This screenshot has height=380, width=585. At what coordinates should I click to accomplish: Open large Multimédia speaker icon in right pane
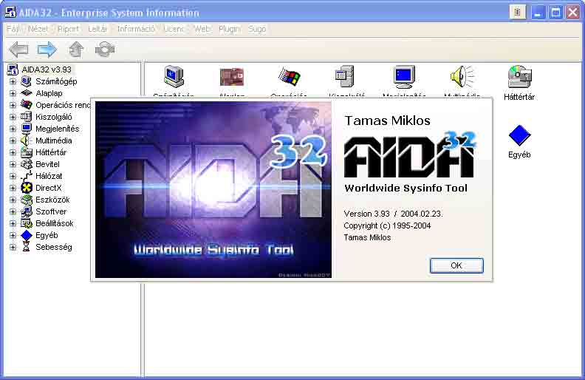click(462, 77)
